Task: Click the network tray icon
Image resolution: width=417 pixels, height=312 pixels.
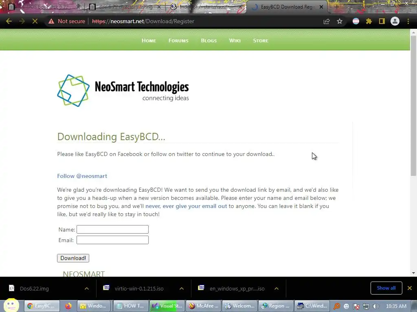Action: click(366, 306)
